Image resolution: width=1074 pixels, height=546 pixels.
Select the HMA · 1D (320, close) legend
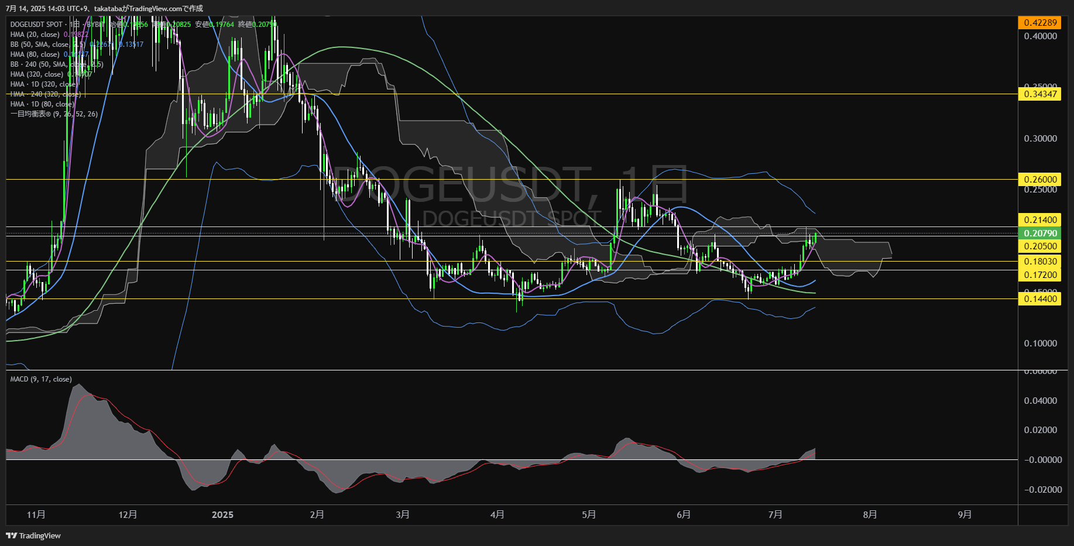click(44, 84)
